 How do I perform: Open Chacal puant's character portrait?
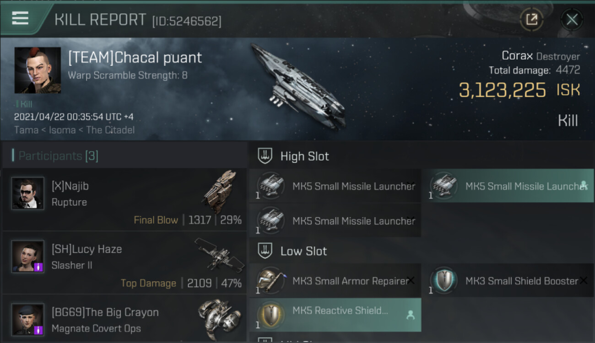38,70
